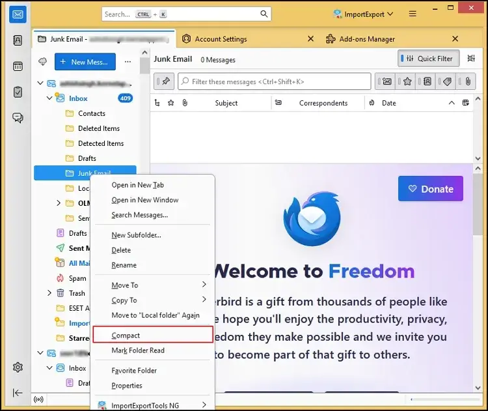Open the Address Book space
The height and width of the screenshot is (411, 488).
coord(18,40)
